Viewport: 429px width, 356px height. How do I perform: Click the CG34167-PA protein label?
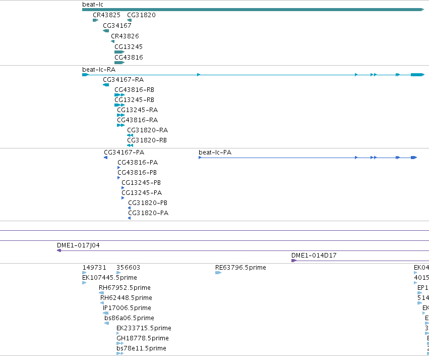pos(124,152)
